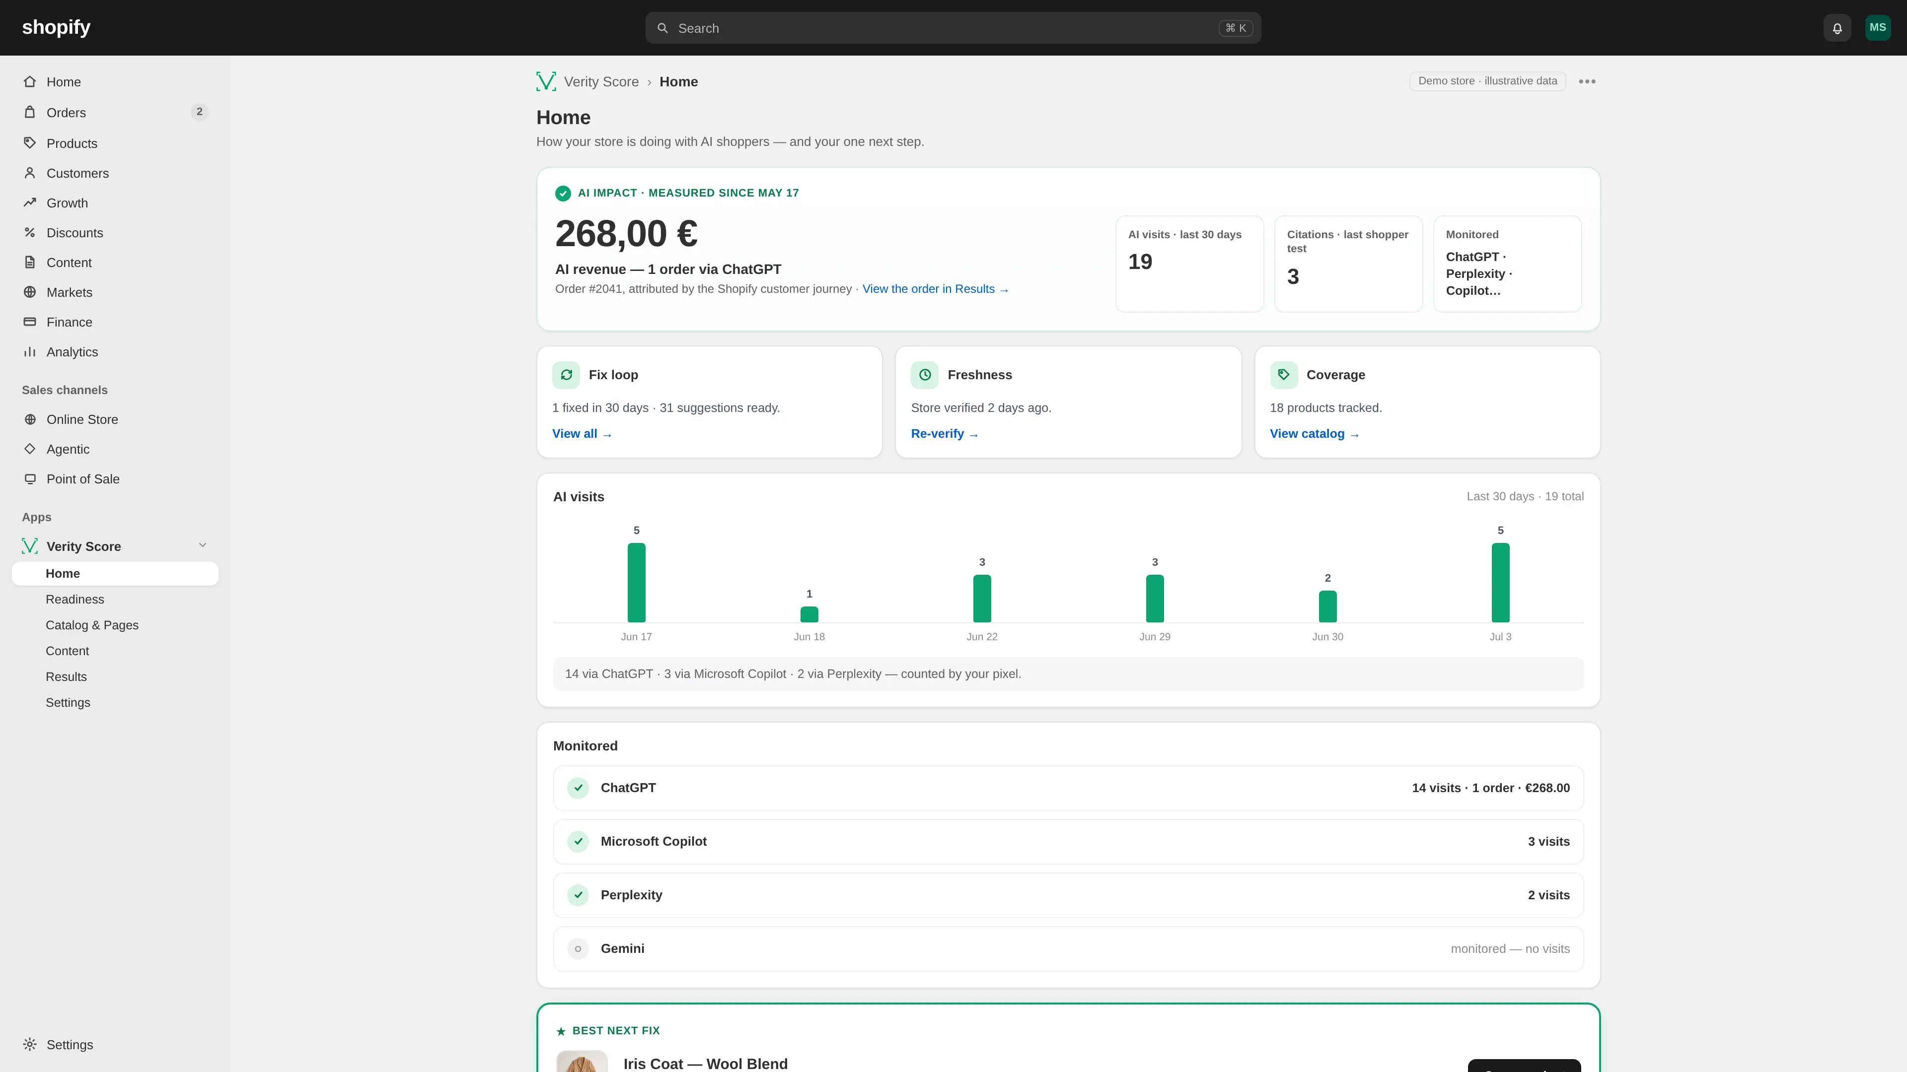Viewport: 1907px width, 1072px height.
Task: Go to Catalog & Pages
Action: 92,625
